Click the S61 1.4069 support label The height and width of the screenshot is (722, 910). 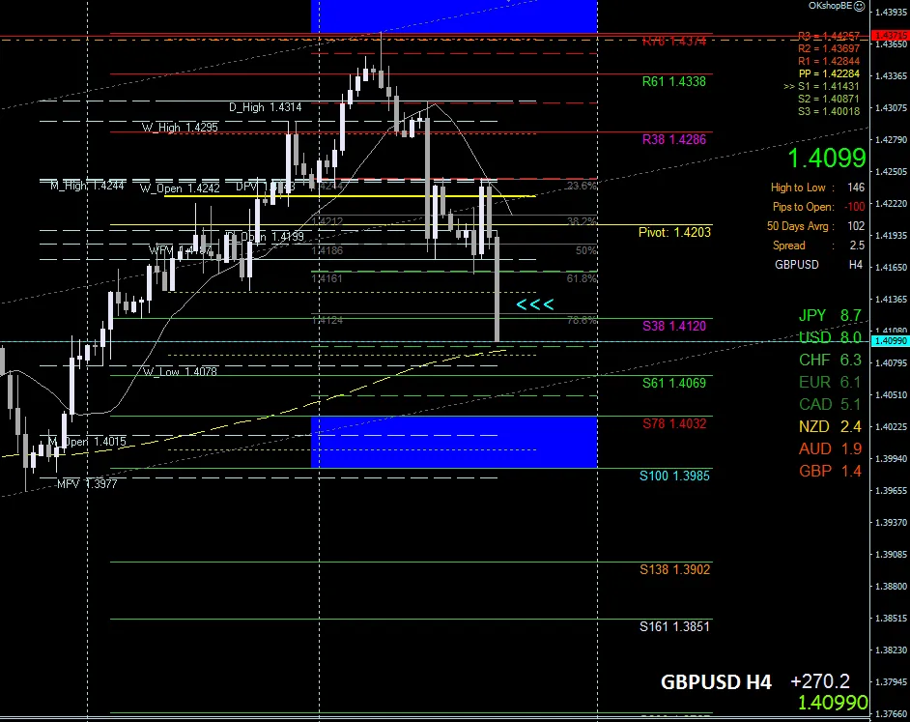673,383
